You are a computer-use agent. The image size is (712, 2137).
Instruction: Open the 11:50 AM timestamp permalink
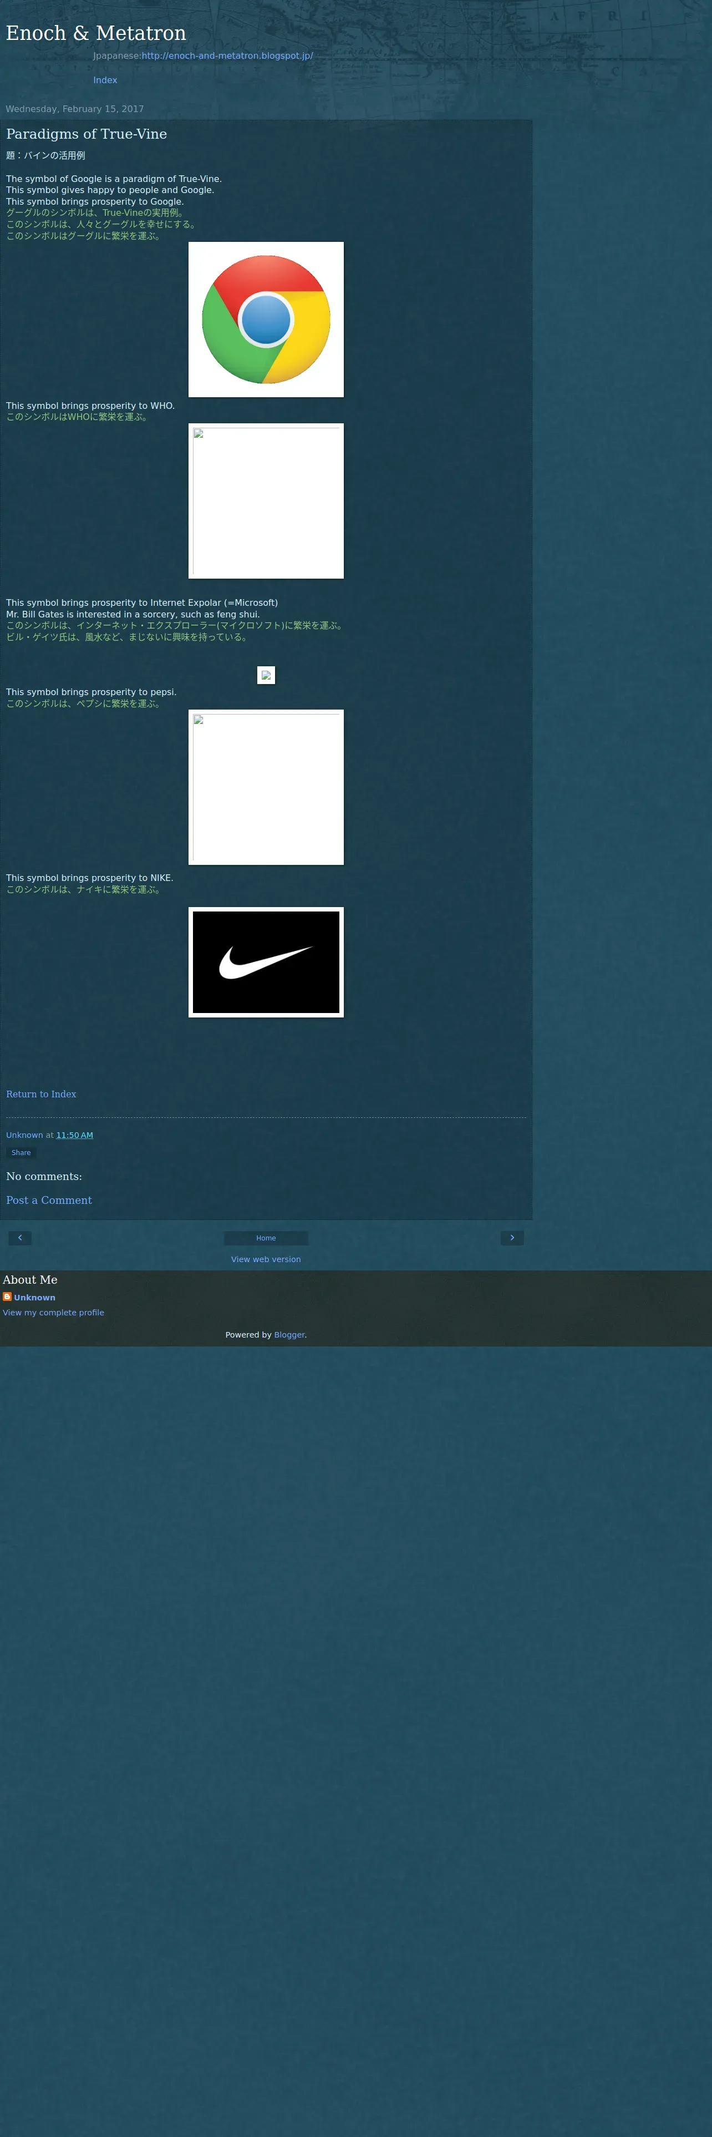[x=75, y=1135]
